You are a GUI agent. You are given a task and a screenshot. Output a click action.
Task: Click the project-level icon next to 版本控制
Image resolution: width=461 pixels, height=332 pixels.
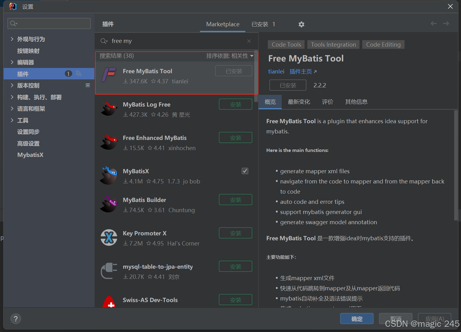tap(88, 85)
